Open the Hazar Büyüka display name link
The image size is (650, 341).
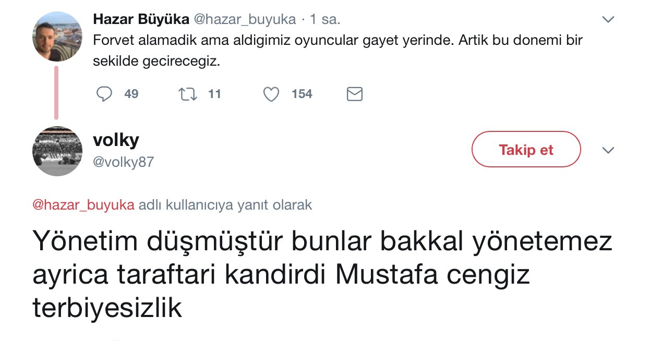(x=141, y=20)
